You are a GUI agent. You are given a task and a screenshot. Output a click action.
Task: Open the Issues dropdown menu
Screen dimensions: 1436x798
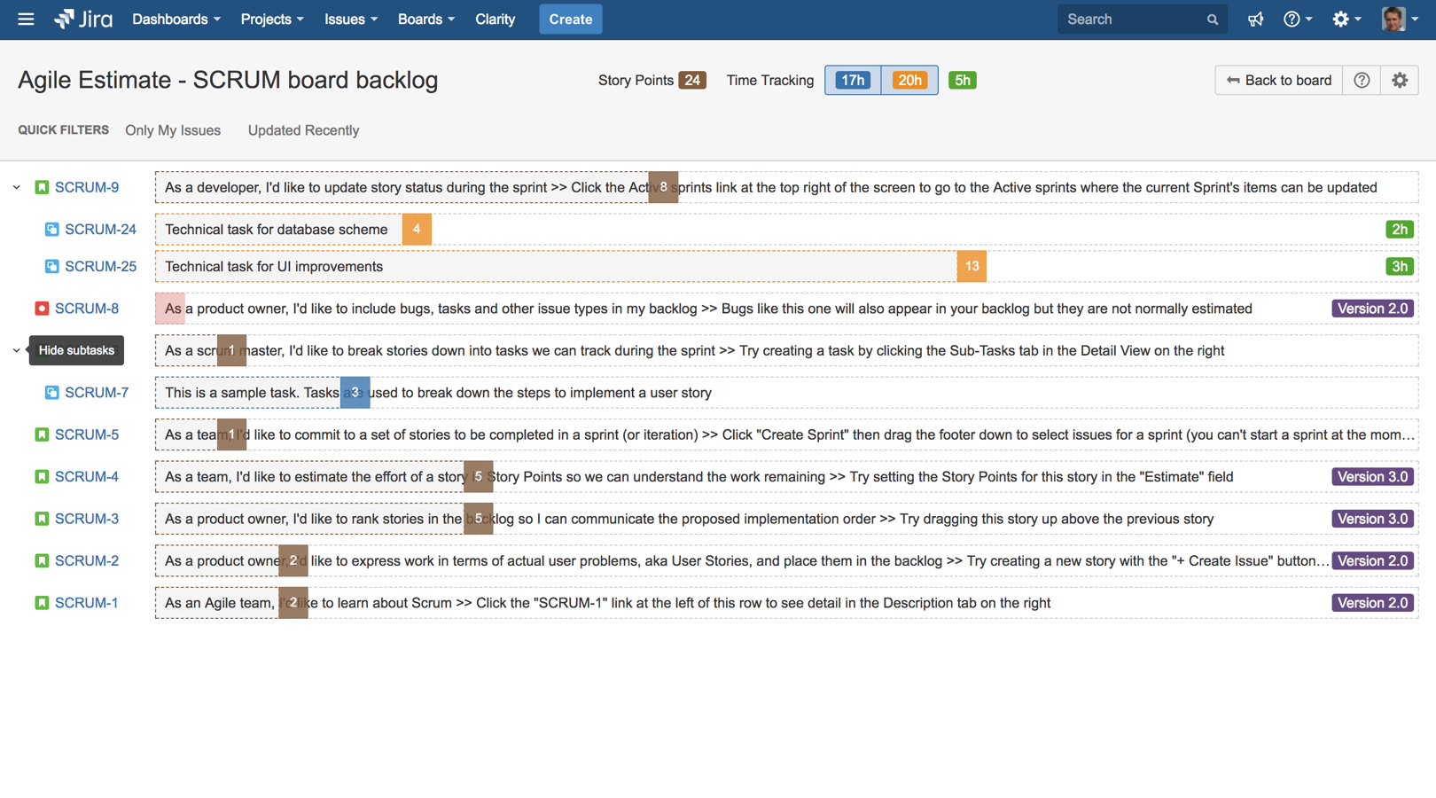[350, 20]
